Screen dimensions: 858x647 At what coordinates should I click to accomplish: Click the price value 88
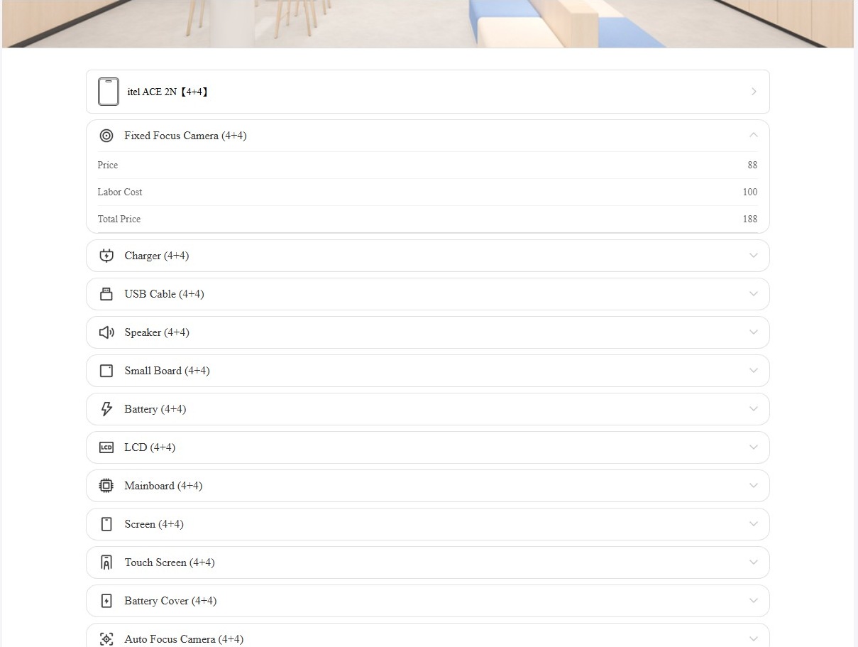tap(752, 165)
